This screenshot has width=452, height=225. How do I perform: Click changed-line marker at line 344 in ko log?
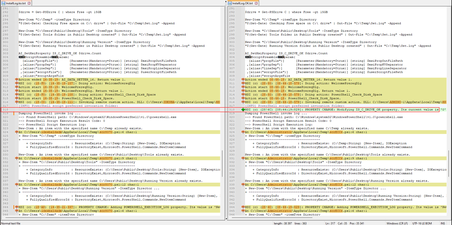point(17,207)
